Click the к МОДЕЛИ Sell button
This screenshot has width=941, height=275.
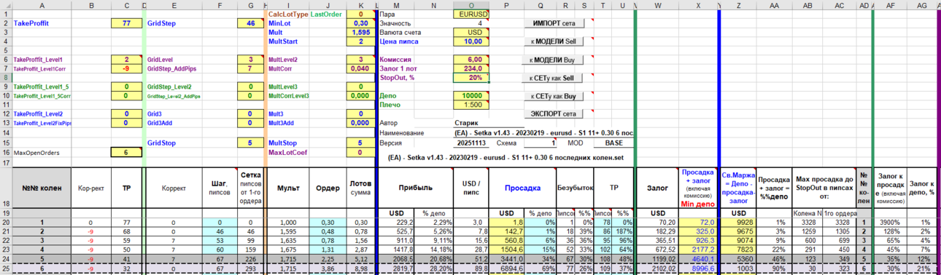554,41
